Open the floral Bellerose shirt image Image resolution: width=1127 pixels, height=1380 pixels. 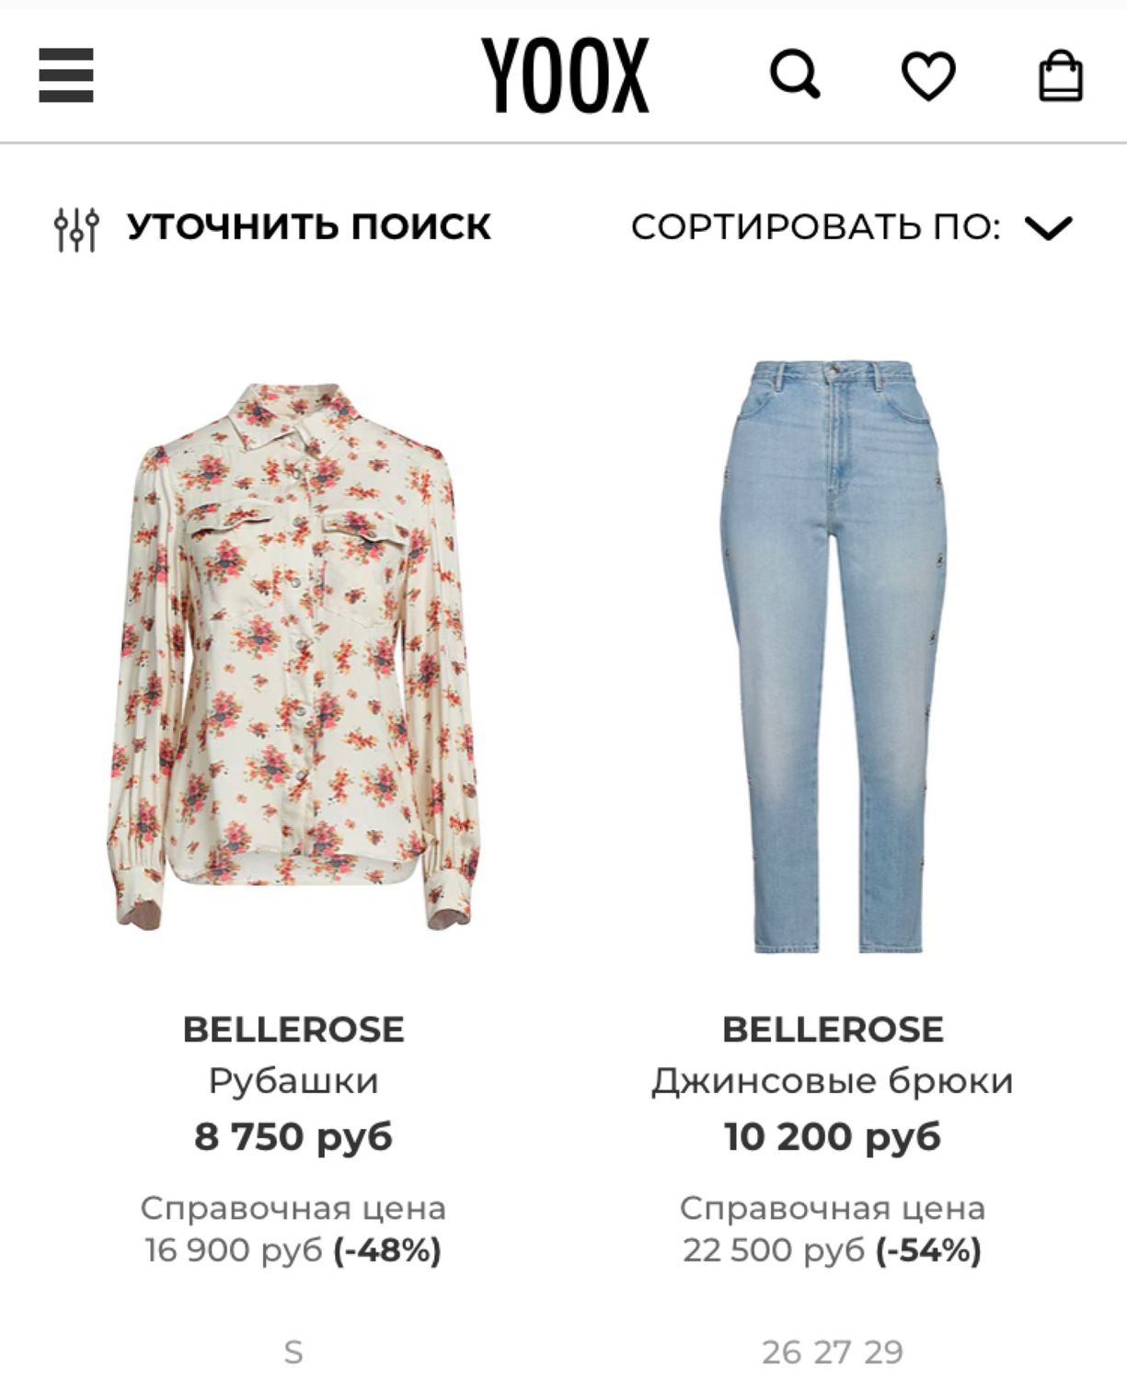coord(293,656)
